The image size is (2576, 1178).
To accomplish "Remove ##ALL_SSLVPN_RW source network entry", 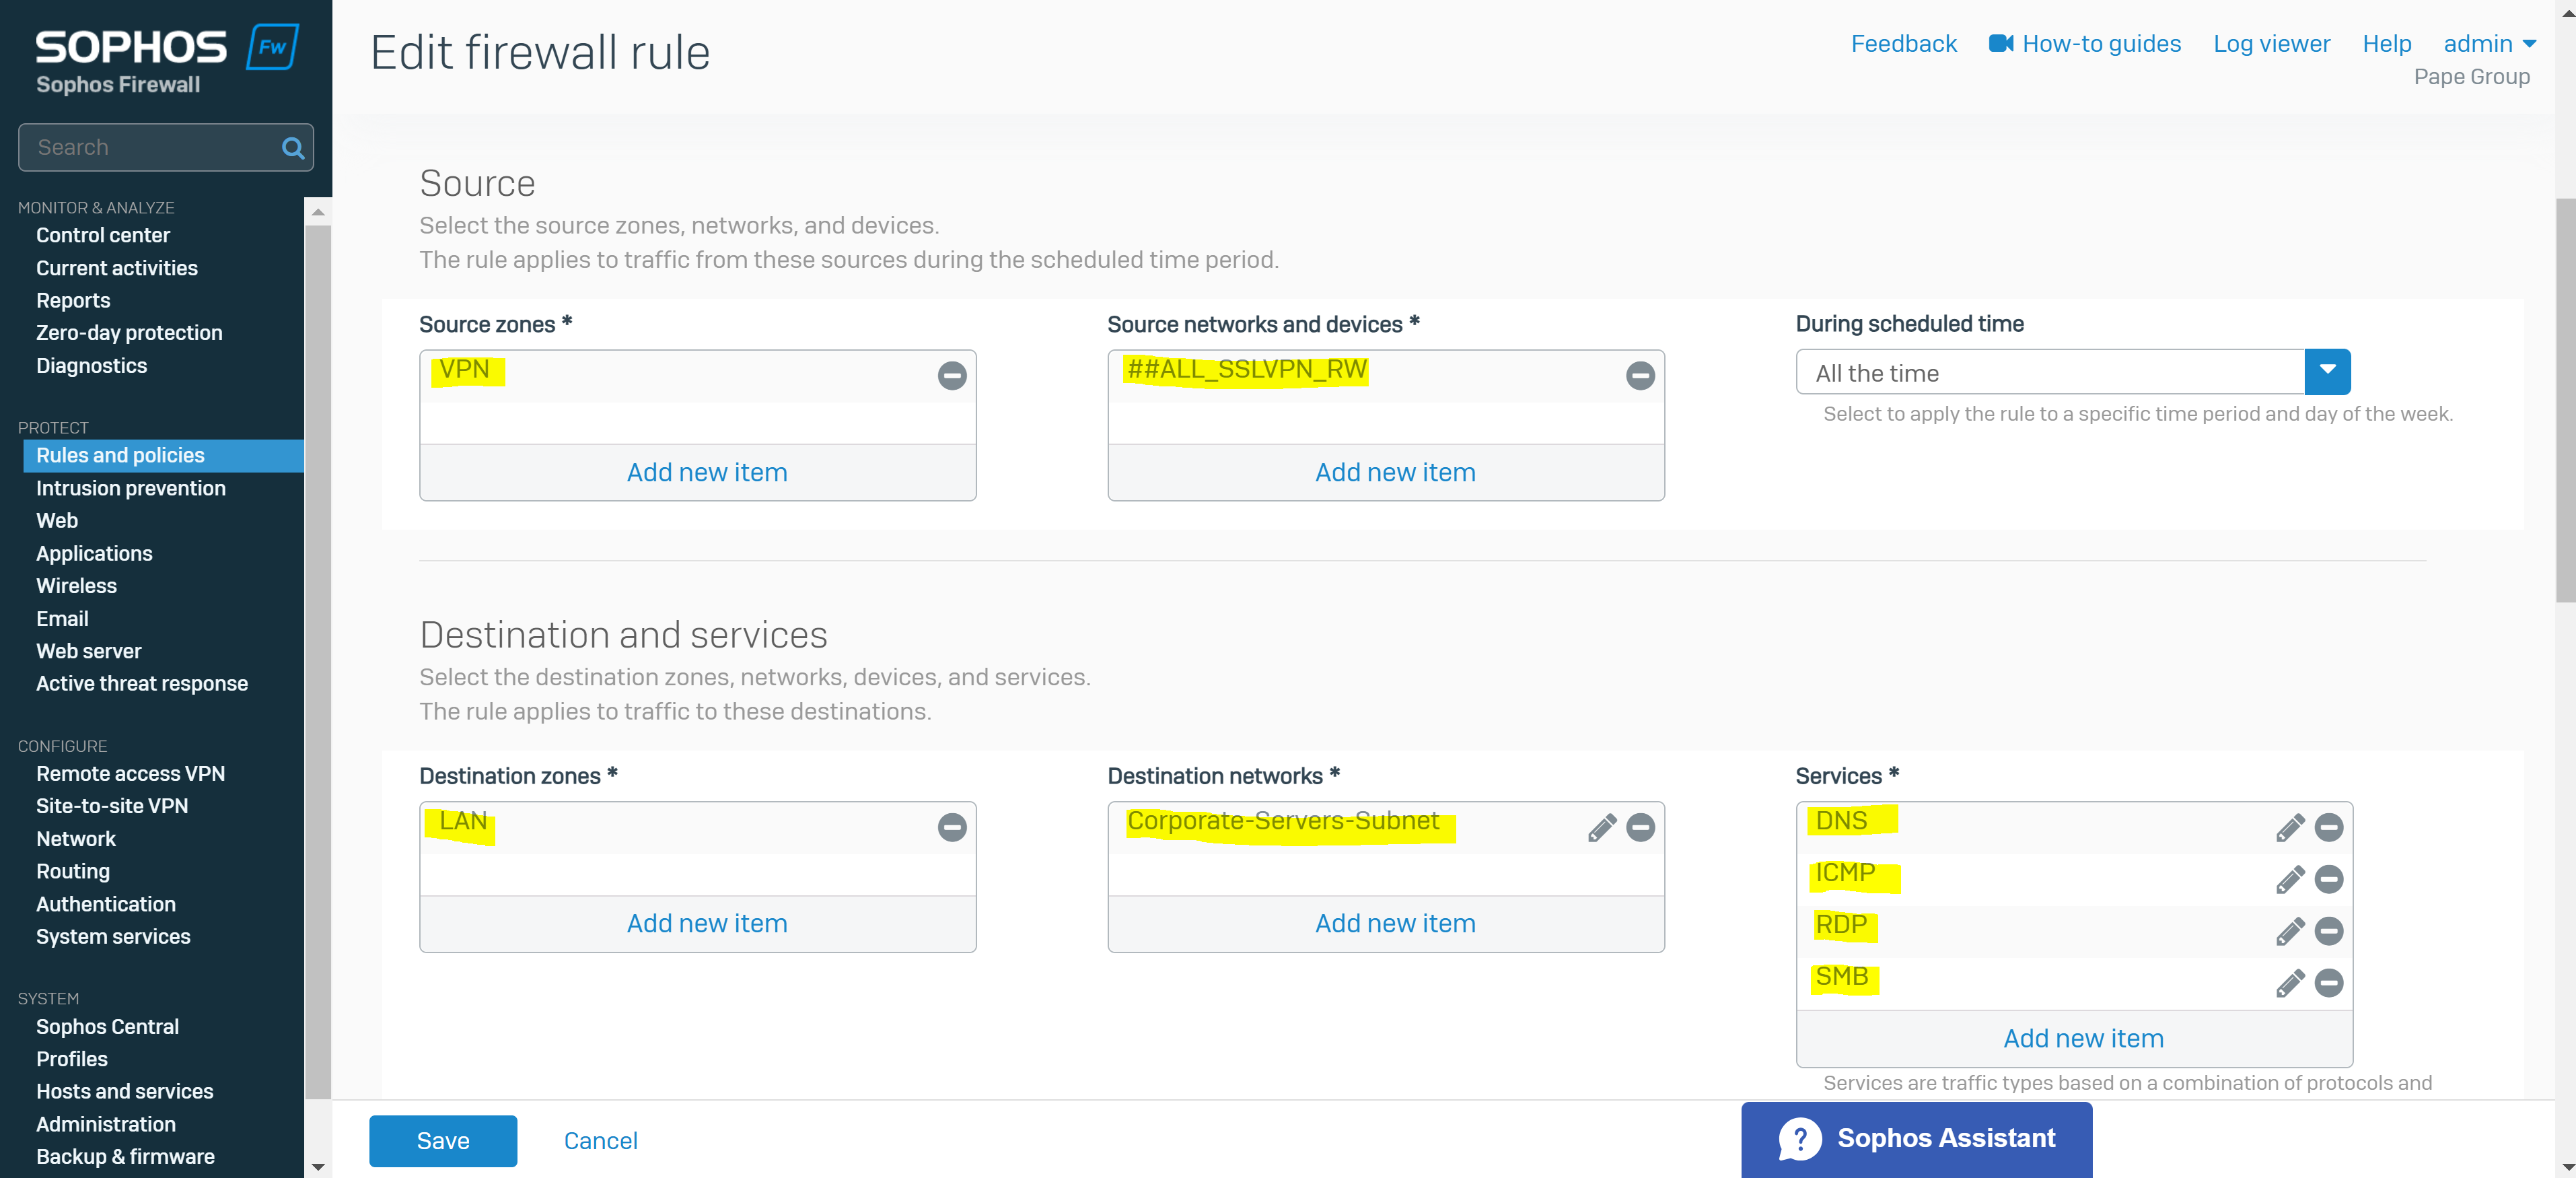I will click(1640, 375).
